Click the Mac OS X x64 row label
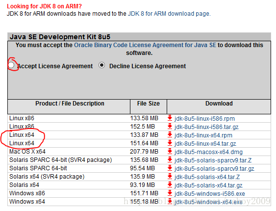The image size is (276, 211). coord(27,152)
